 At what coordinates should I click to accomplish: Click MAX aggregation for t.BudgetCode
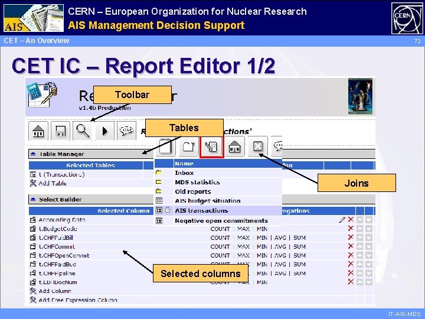pyautogui.click(x=243, y=229)
